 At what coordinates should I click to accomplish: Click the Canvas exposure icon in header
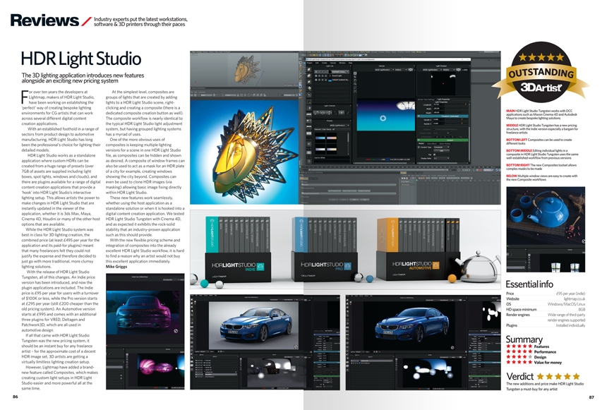(410, 70)
